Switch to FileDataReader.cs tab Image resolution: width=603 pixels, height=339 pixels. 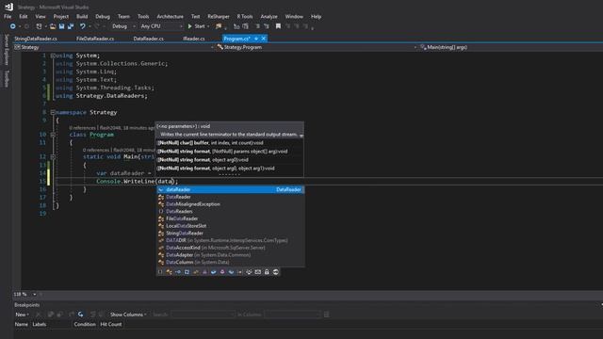[95, 39]
